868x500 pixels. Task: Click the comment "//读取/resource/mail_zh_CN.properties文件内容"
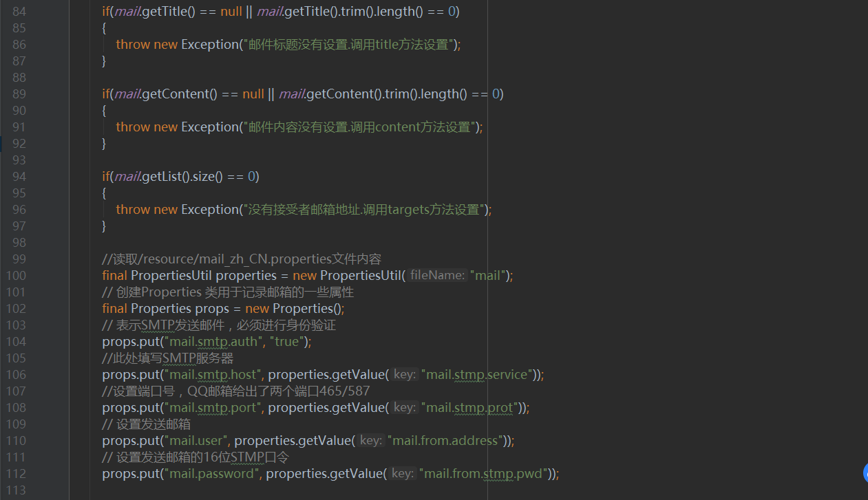click(x=242, y=259)
